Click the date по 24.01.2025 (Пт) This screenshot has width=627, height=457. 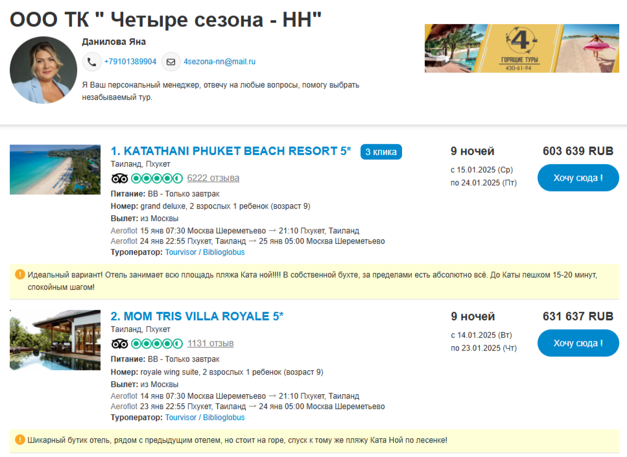coord(484,183)
